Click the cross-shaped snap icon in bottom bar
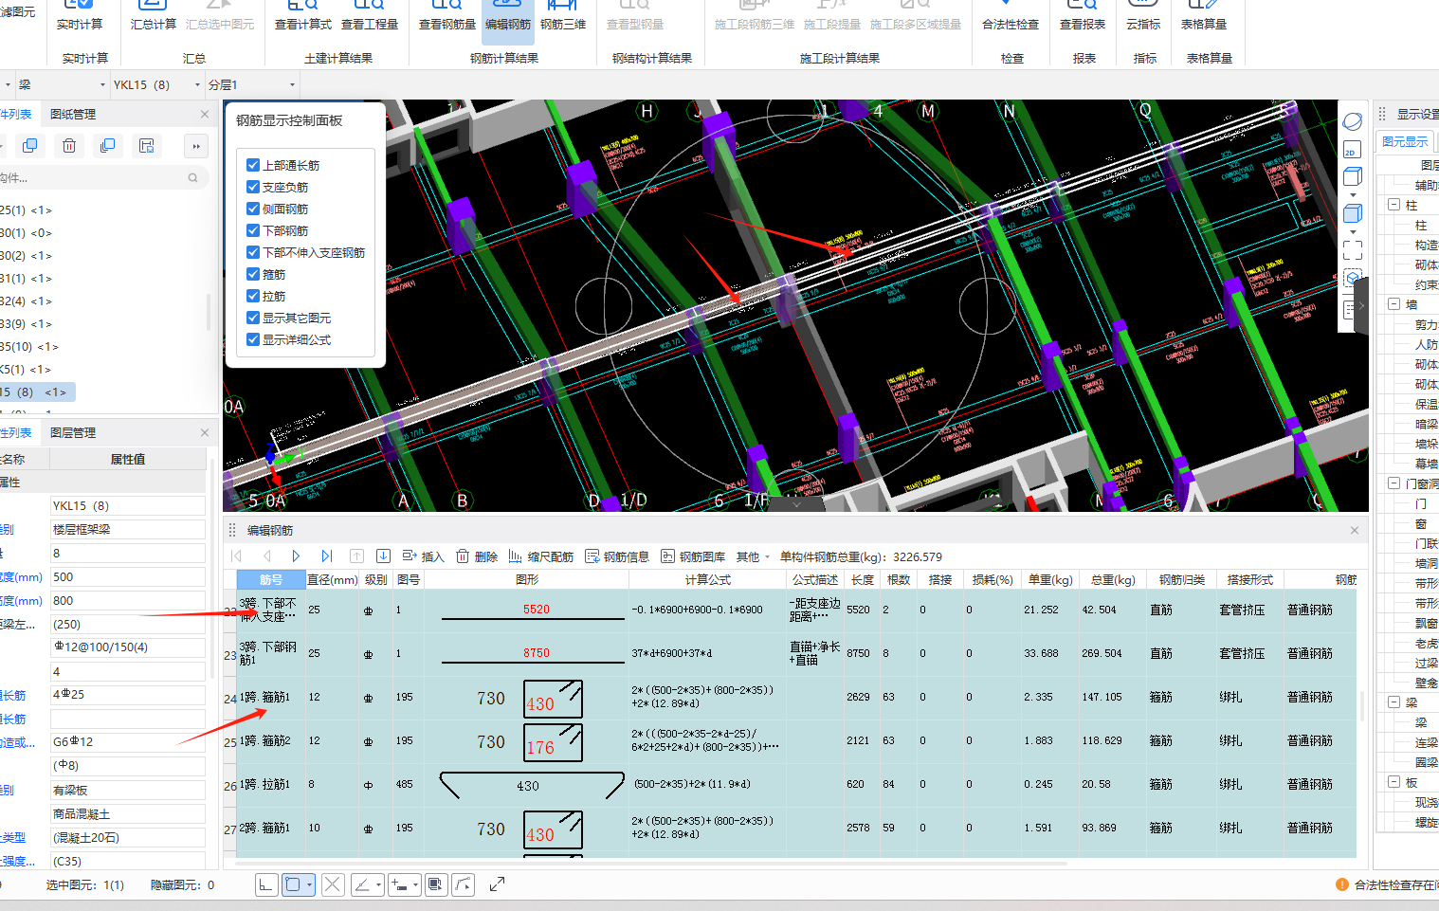The image size is (1439, 911). [332, 884]
